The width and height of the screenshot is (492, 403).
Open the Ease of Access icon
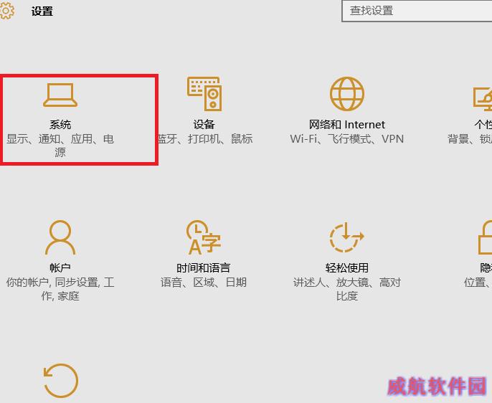(x=346, y=237)
